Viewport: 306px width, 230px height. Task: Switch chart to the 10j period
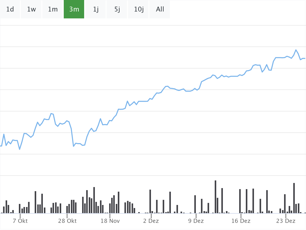(139, 9)
